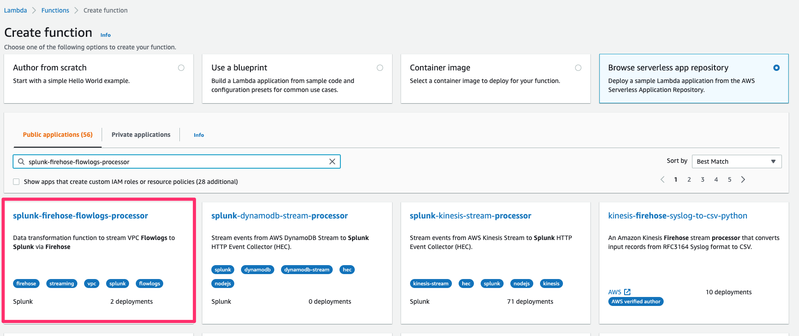
Task: Open the AWS author external link icon
Action: pos(627,292)
